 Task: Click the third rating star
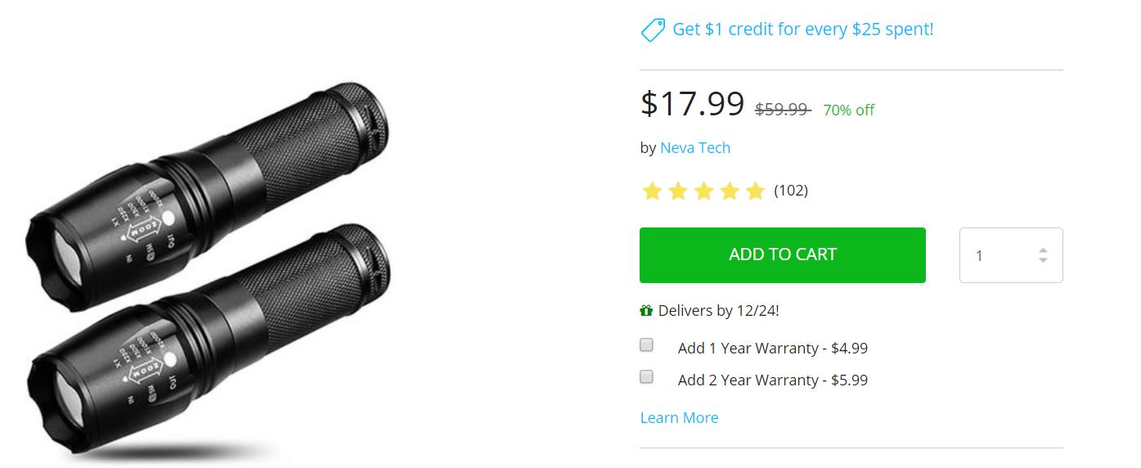click(704, 191)
